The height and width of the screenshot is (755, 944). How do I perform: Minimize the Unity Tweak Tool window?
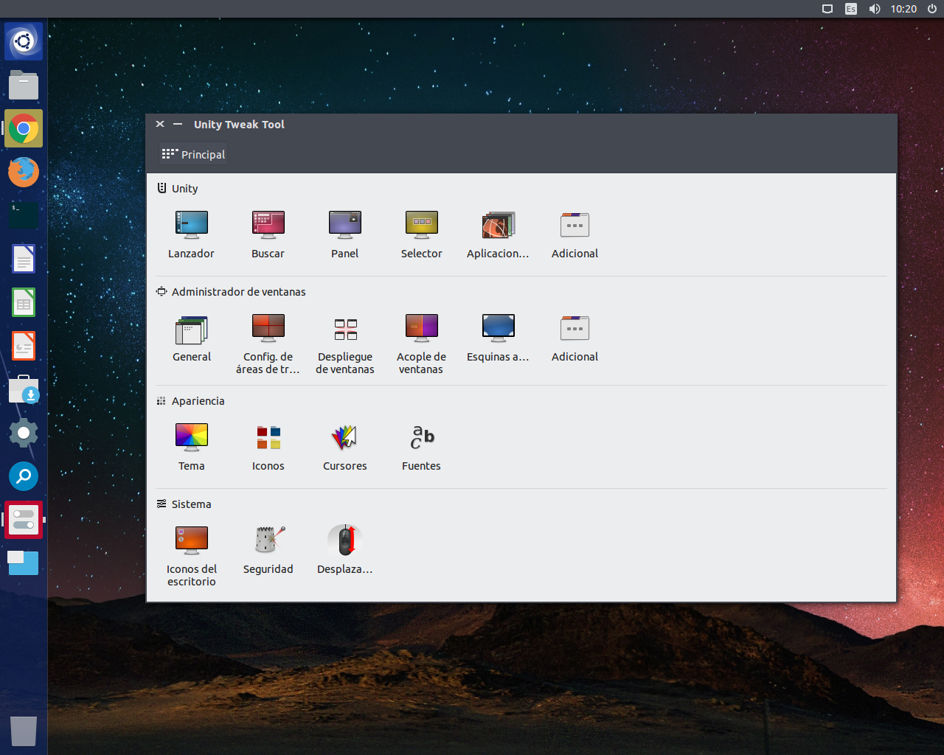(x=178, y=124)
